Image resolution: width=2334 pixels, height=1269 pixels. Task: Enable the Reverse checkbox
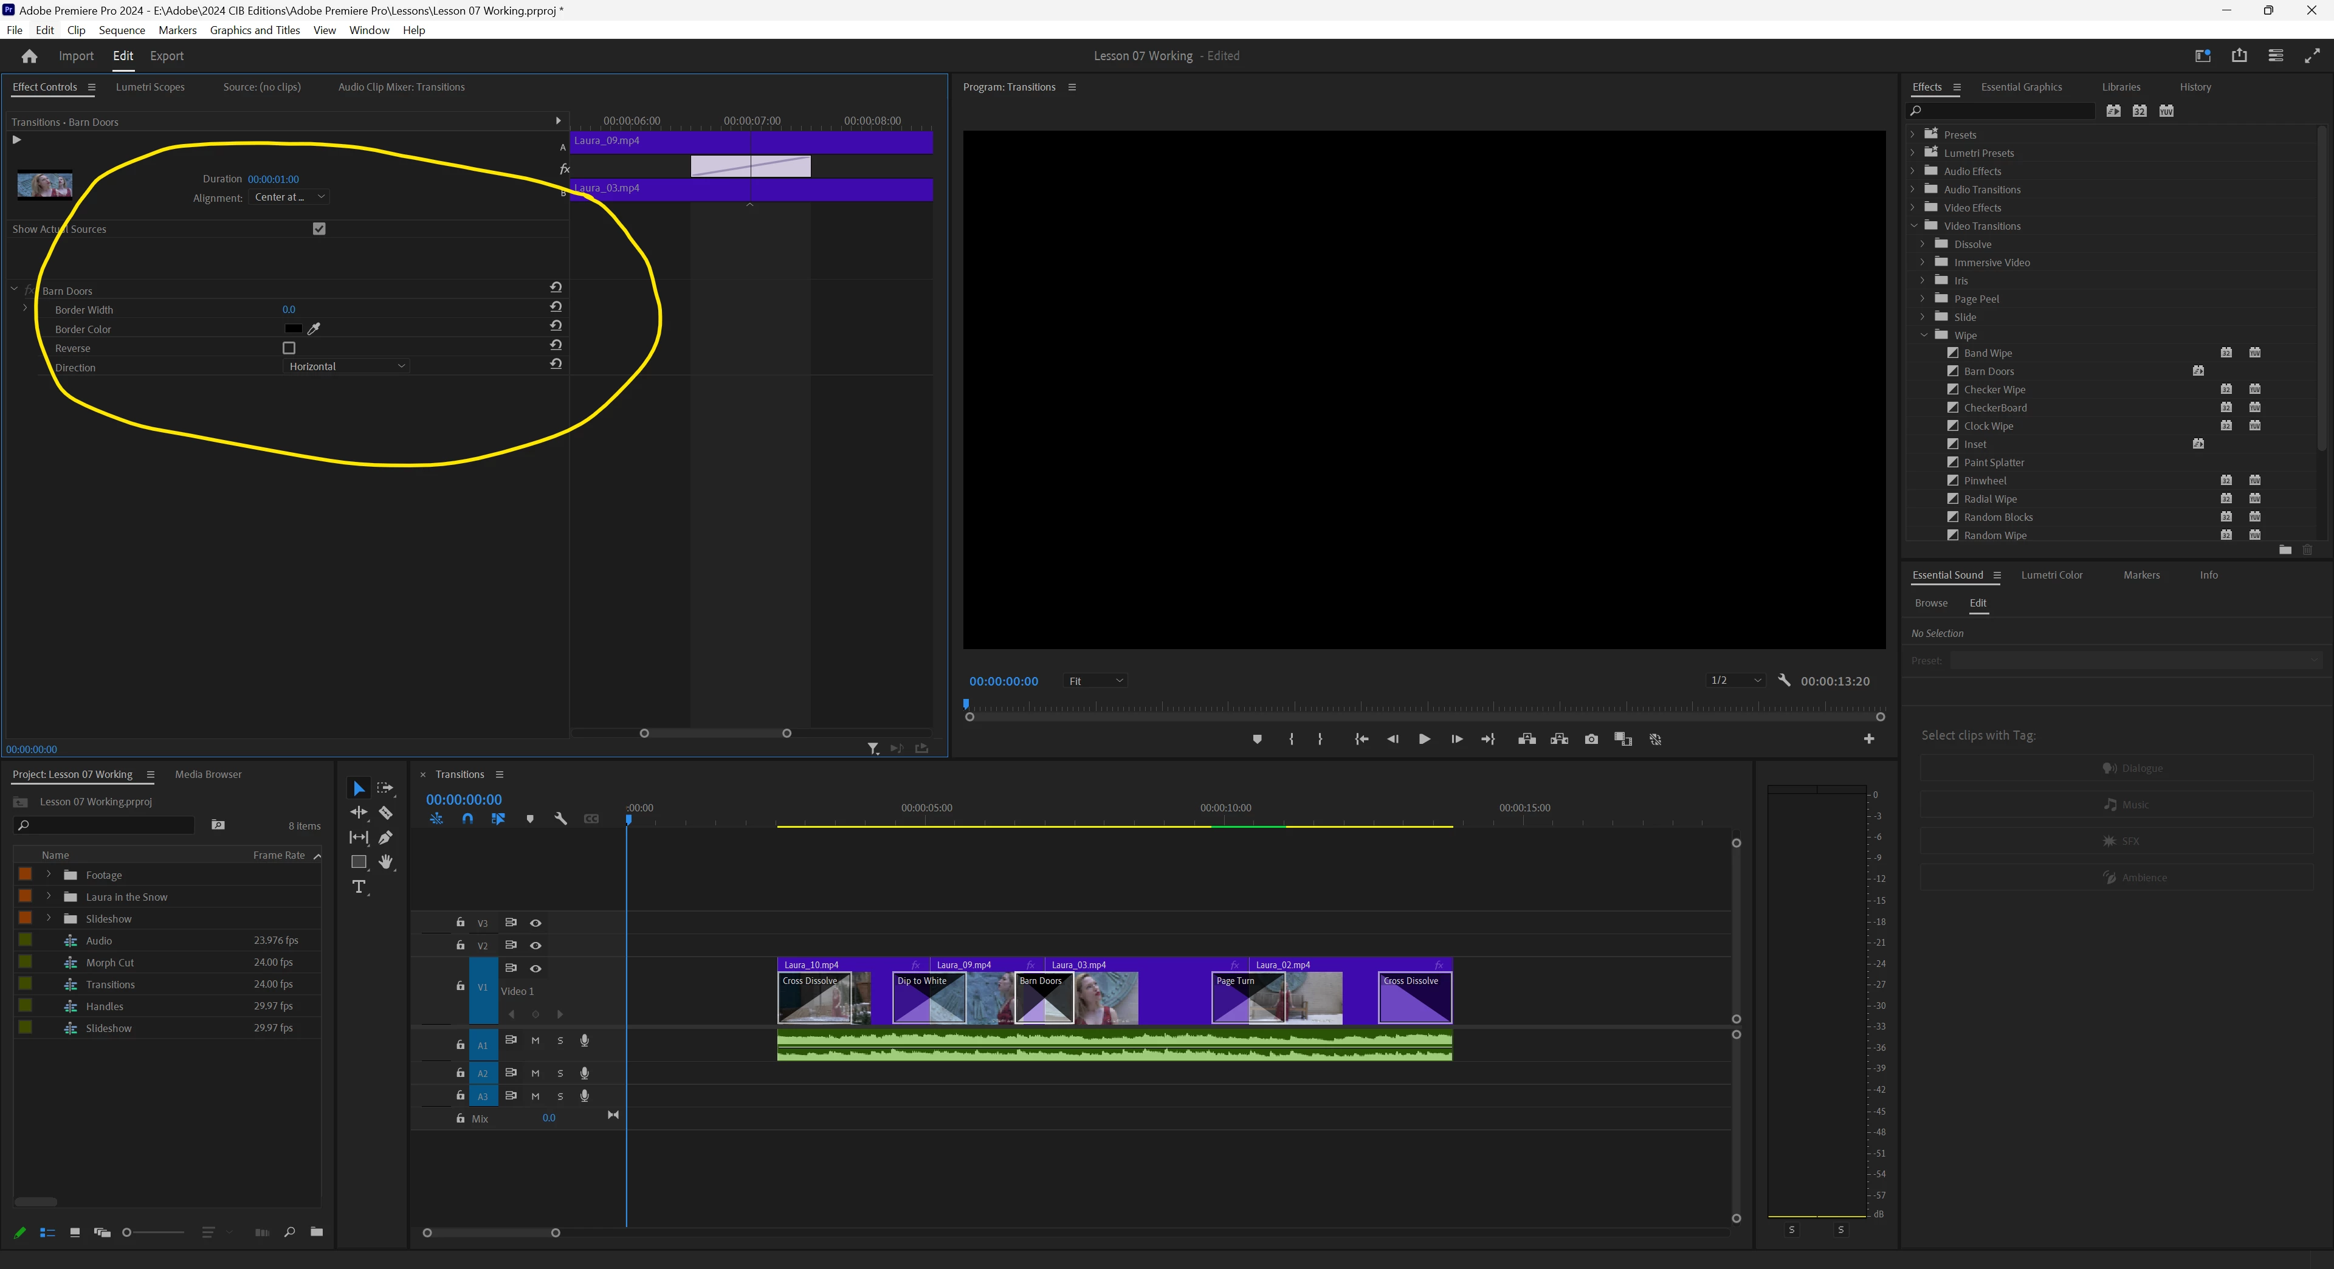coord(289,348)
